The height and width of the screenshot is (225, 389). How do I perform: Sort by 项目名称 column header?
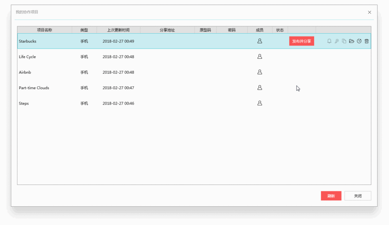coord(45,30)
